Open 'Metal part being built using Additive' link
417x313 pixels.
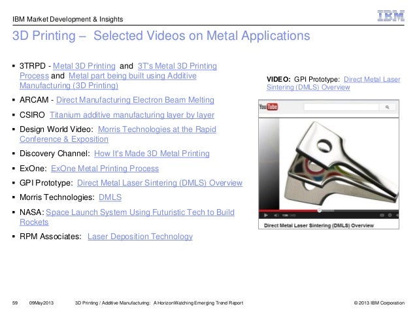coord(133,76)
